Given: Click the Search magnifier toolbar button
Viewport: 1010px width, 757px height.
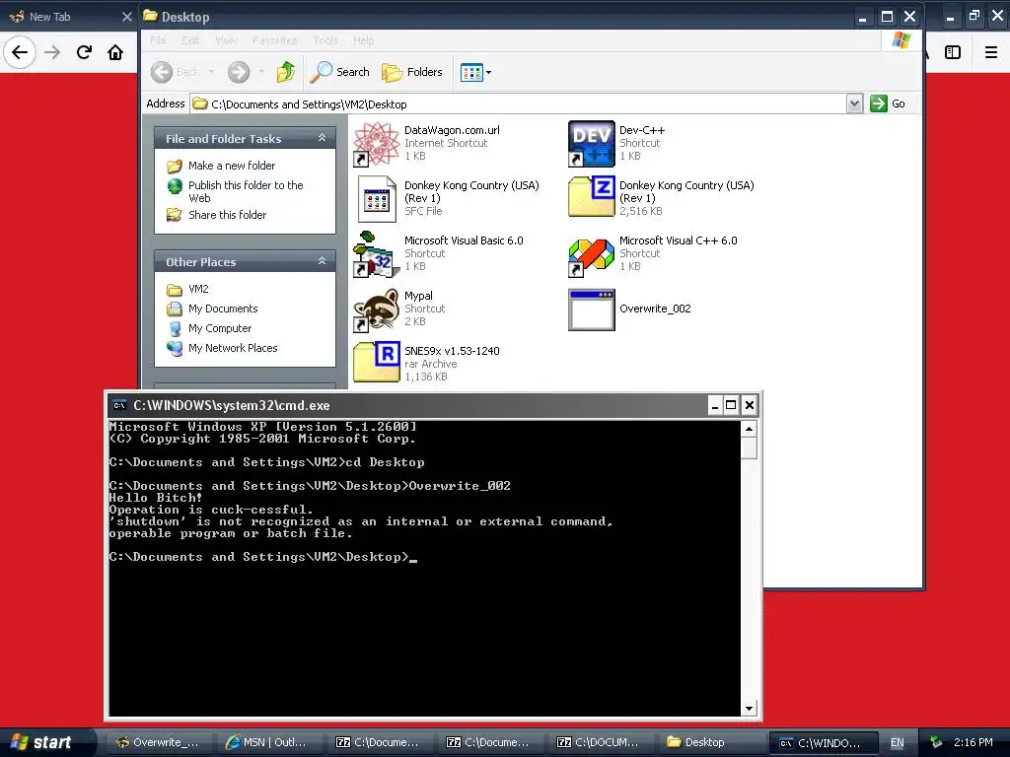Looking at the screenshot, I should (x=339, y=72).
